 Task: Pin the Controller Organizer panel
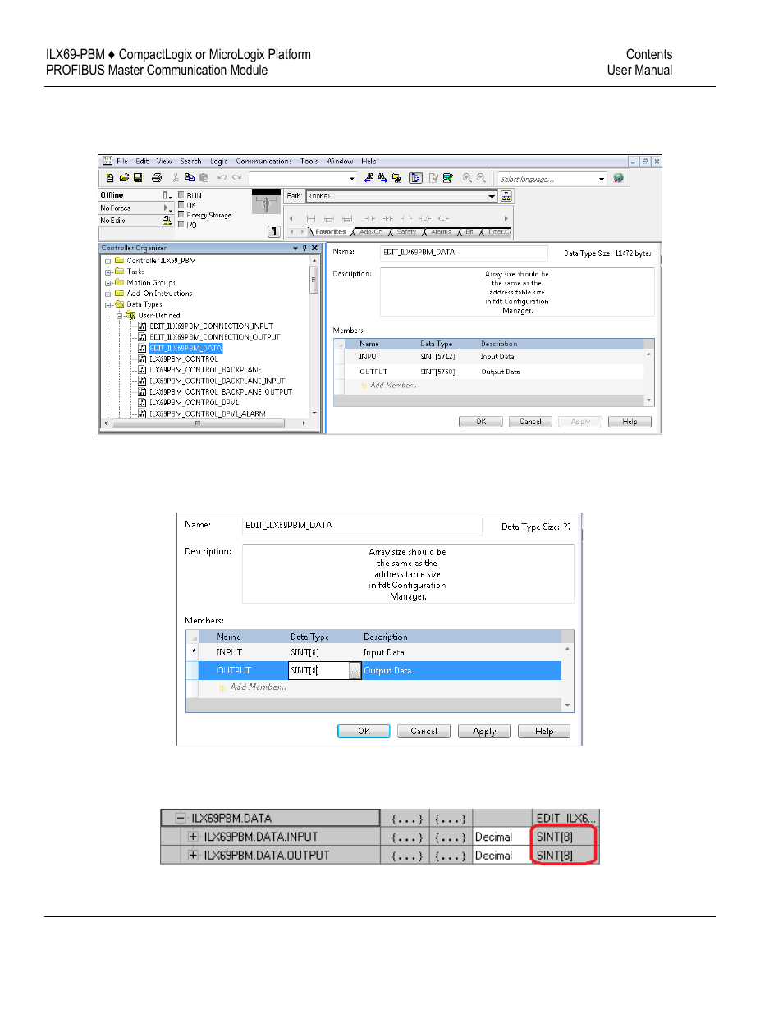(x=304, y=248)
